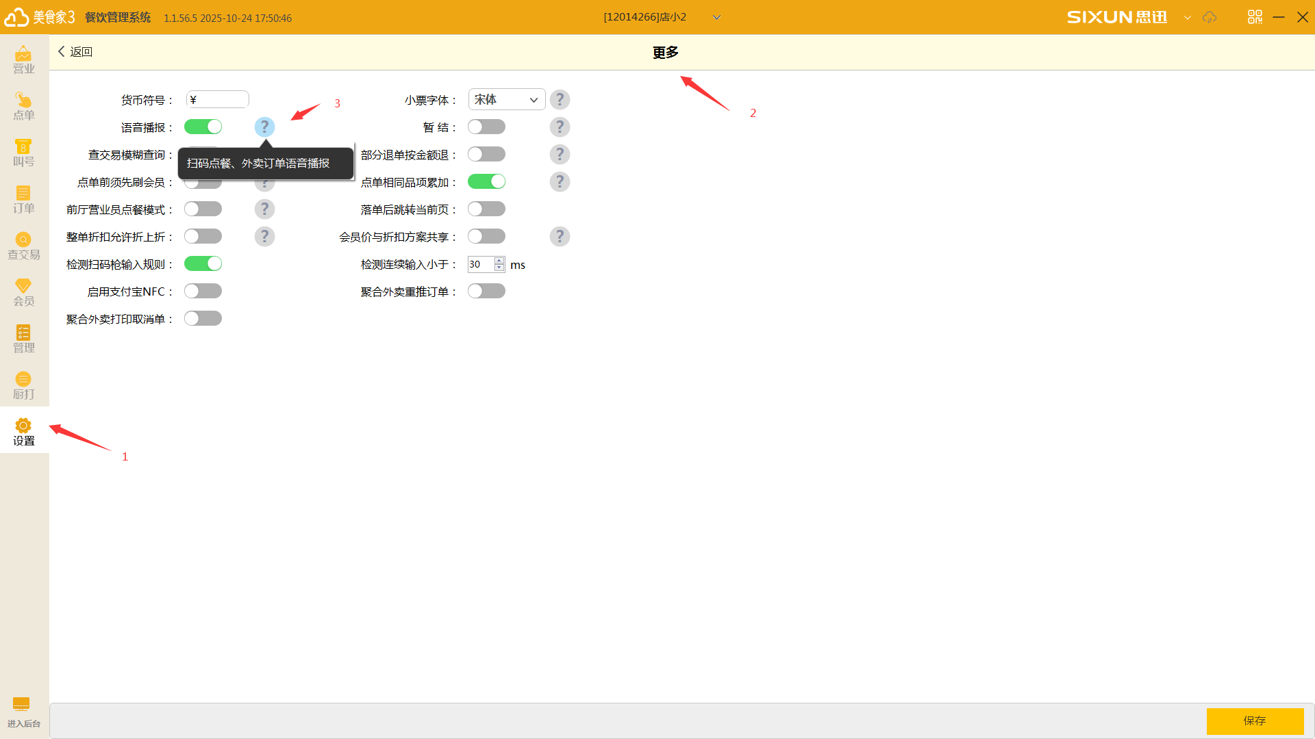
Task: Open the 小票字体 font dropdown
Action: [x=506, y=100]
